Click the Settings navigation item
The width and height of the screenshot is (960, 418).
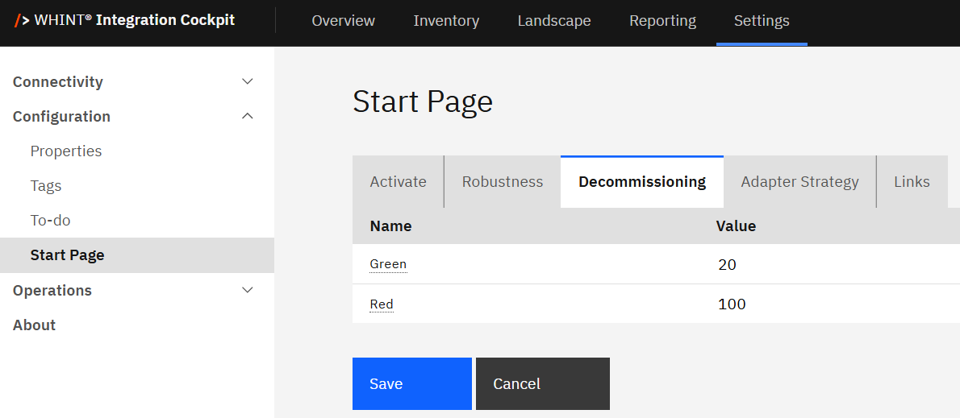(762, 21)
